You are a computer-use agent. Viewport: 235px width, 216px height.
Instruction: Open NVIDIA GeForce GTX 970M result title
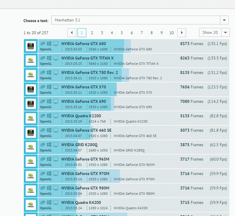point(85,174)
